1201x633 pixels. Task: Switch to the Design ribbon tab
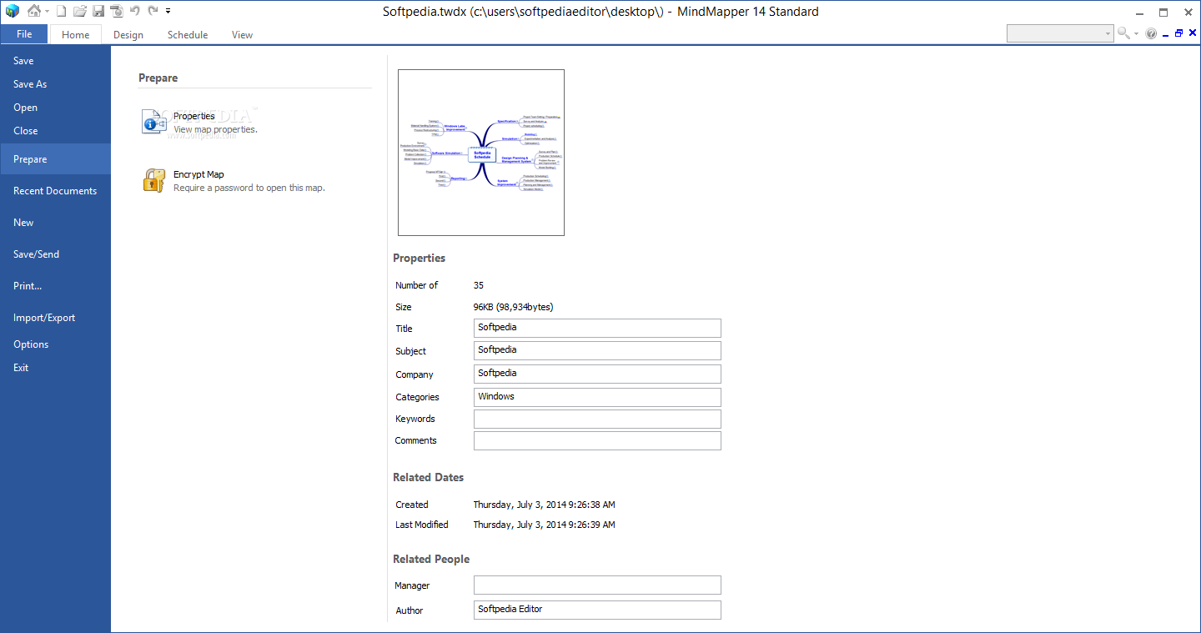(128, 35)
